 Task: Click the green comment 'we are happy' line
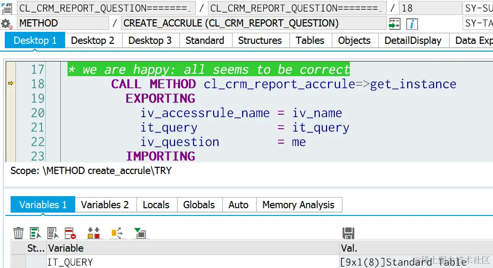click(209, 69)
